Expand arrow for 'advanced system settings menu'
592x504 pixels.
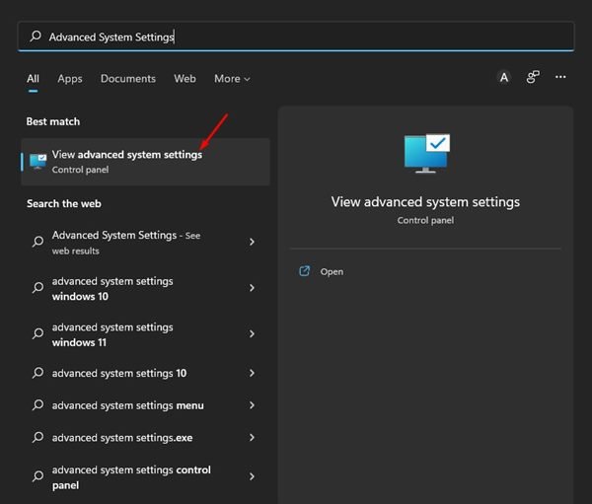[x=252, y=405]
